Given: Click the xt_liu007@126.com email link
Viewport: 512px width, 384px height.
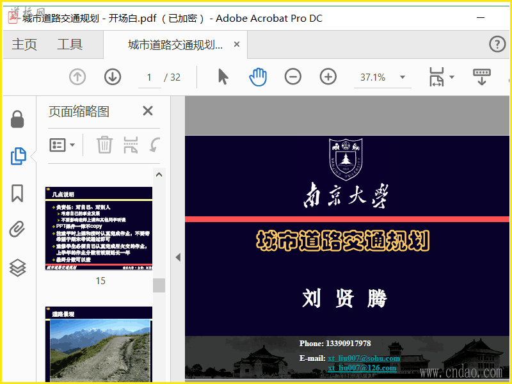Looking at the screenshot, I should tap(362, 368).
